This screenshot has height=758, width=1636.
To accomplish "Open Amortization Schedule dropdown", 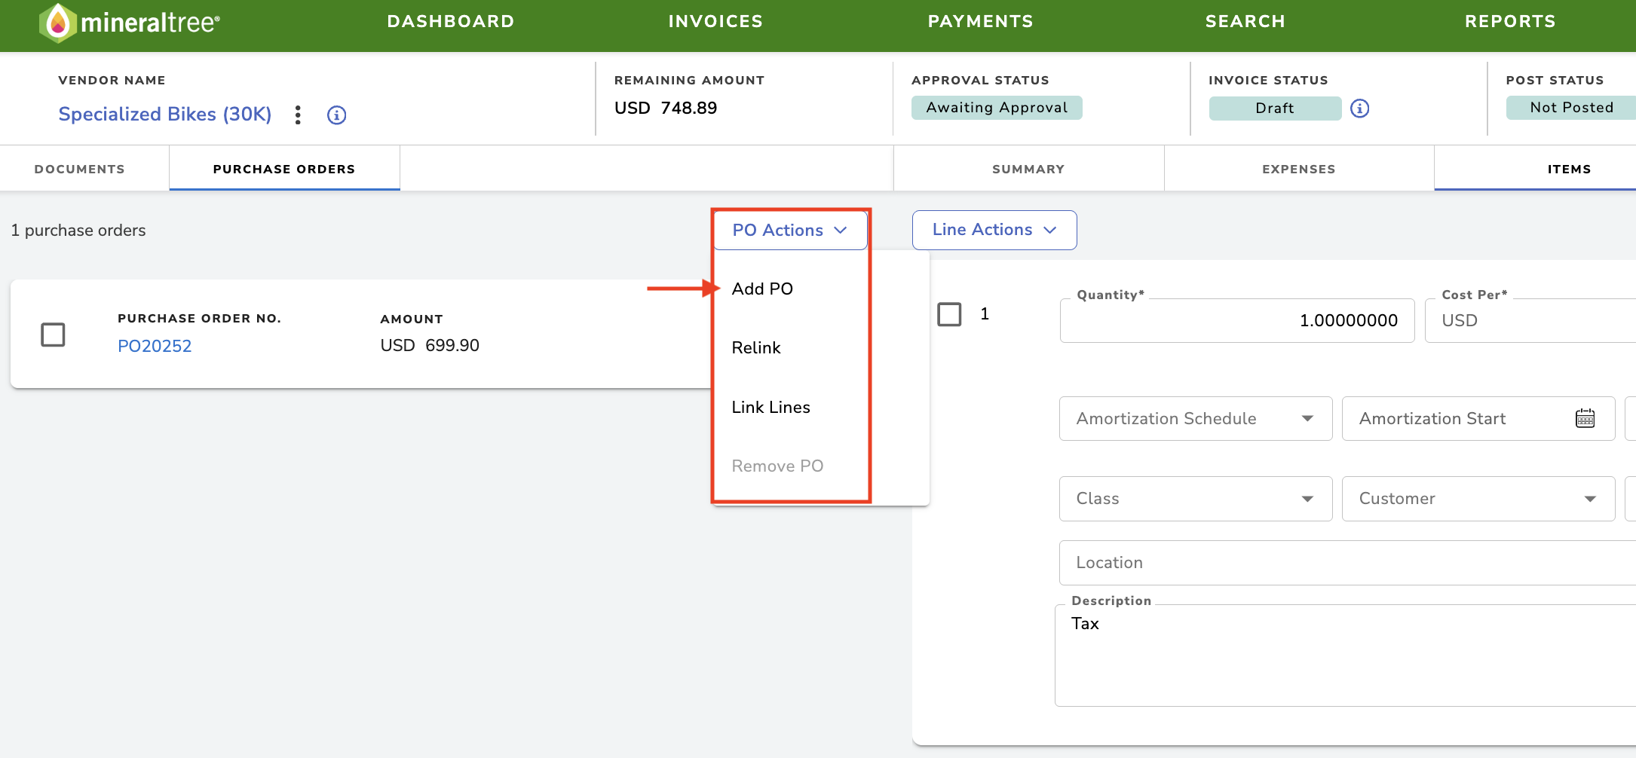I will click(1196, 419).
